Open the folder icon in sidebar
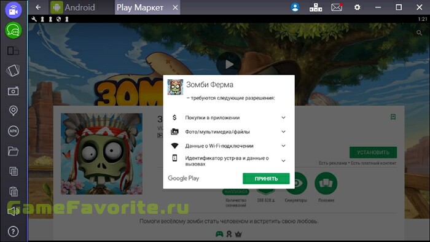Image resolution: width=430 pixels, height=242 pixels. coord(13,151)
